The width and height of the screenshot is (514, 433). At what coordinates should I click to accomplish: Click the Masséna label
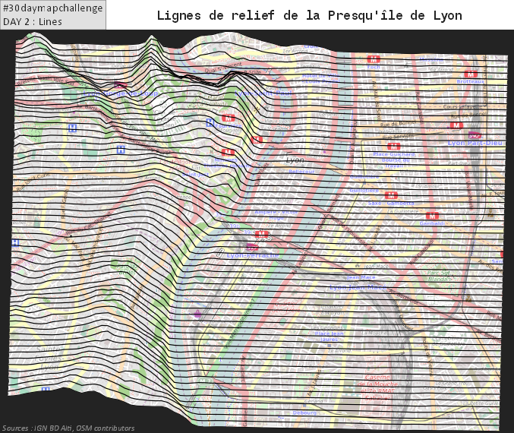431,60
